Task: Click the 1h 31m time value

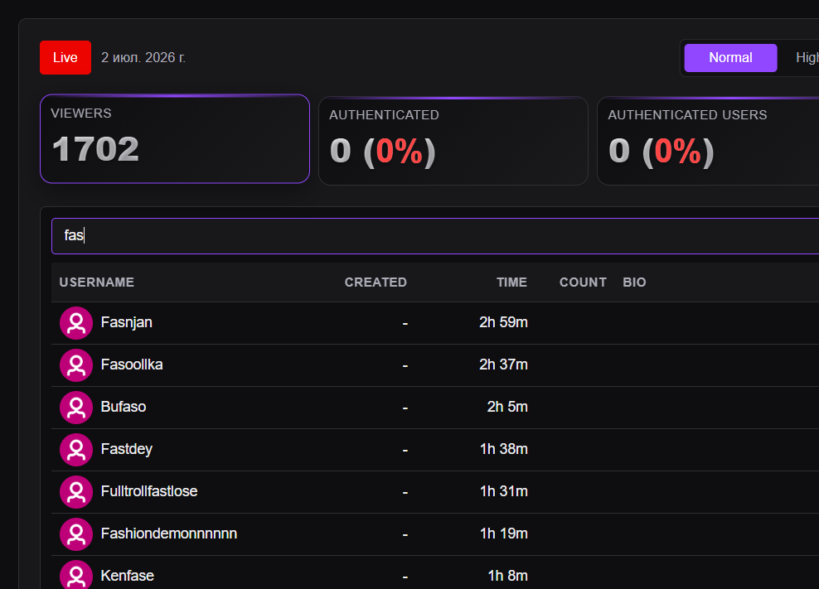Action: 503,491
